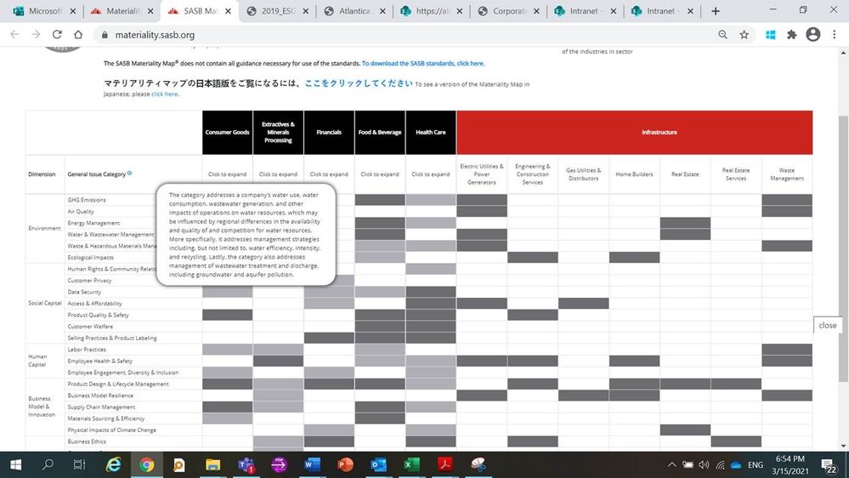Image resolution: width=849 pixels, height=478 pixels.
Task: Expand the Health Care sector column
Action: [431, 174]
